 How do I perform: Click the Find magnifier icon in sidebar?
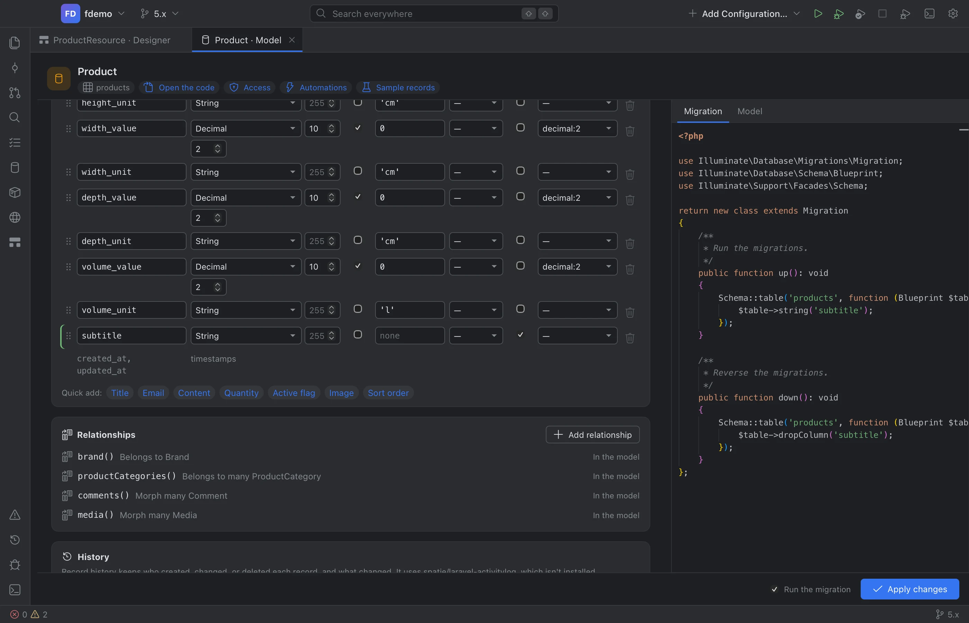pos(15,117)
